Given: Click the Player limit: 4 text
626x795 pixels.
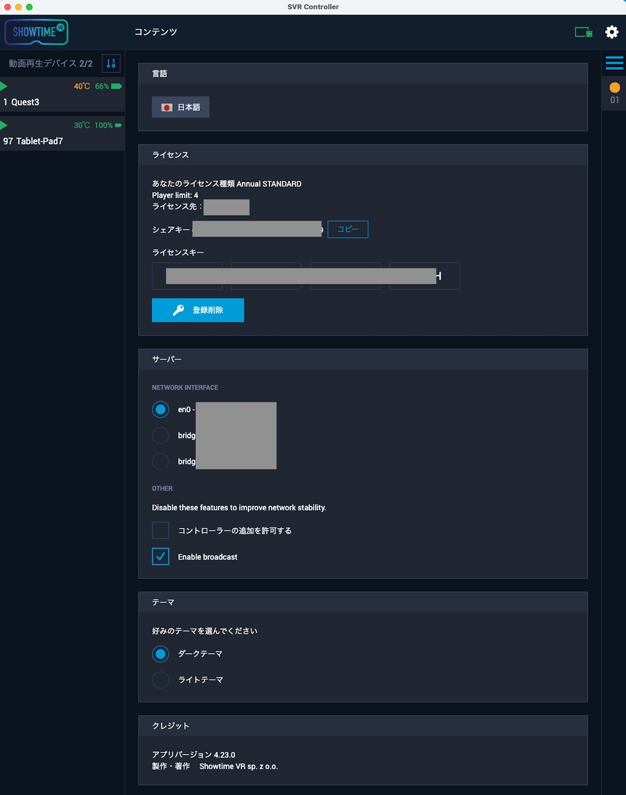Looking at the screenshot, I should tap(175, 195).
